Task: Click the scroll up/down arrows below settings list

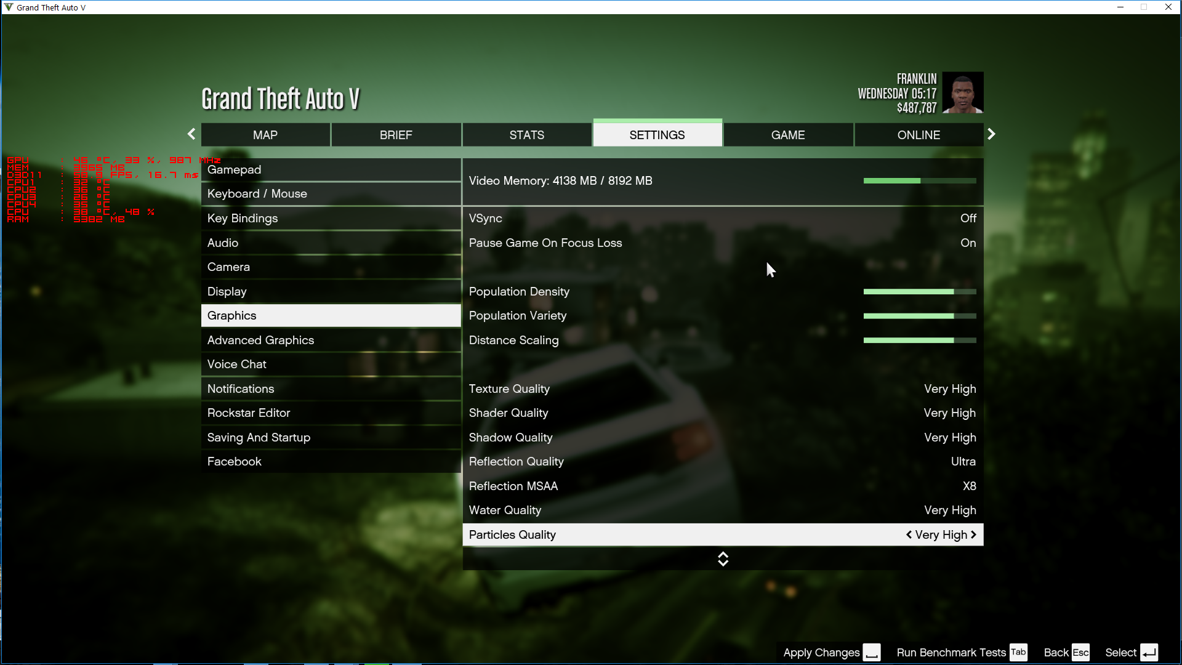Action: (723, 558)
